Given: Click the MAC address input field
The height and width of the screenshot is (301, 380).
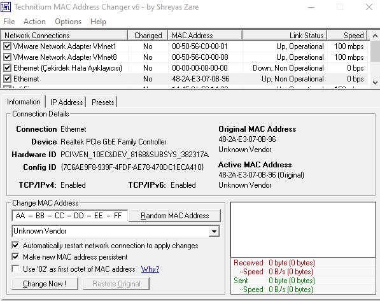Looking at the screenshot, I should 69,216.
